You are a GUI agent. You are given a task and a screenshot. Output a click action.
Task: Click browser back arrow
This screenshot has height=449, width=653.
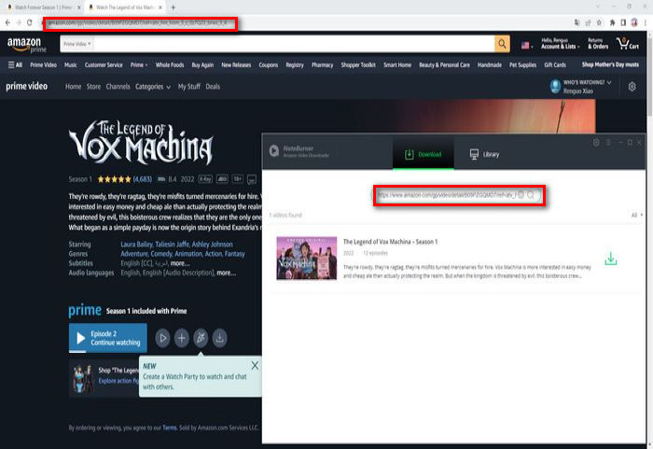pos(7,22)
